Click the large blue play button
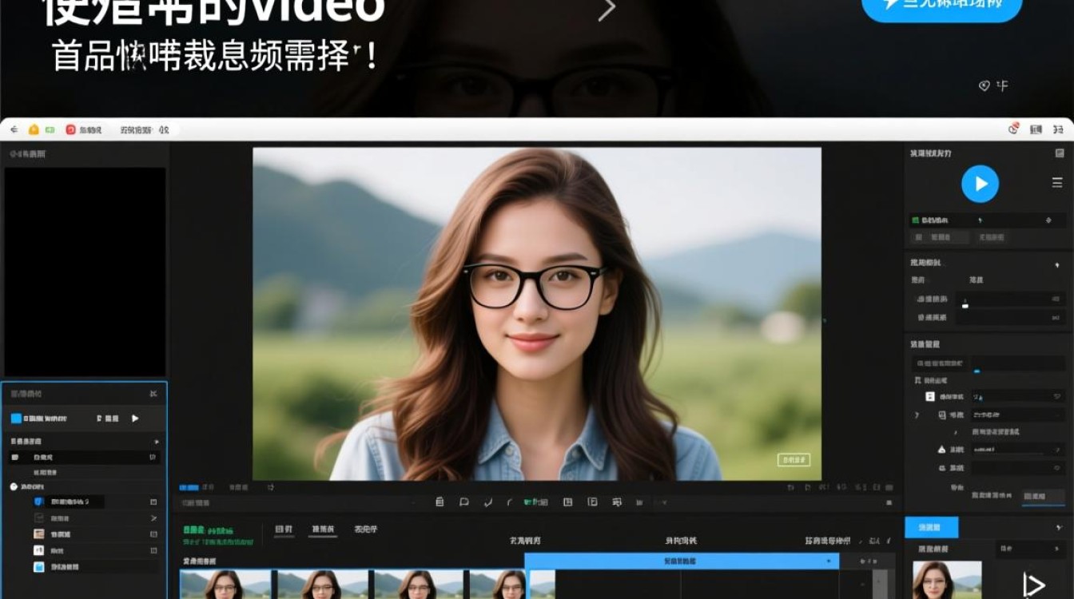1074x599 pixels. tap(980, 184)
